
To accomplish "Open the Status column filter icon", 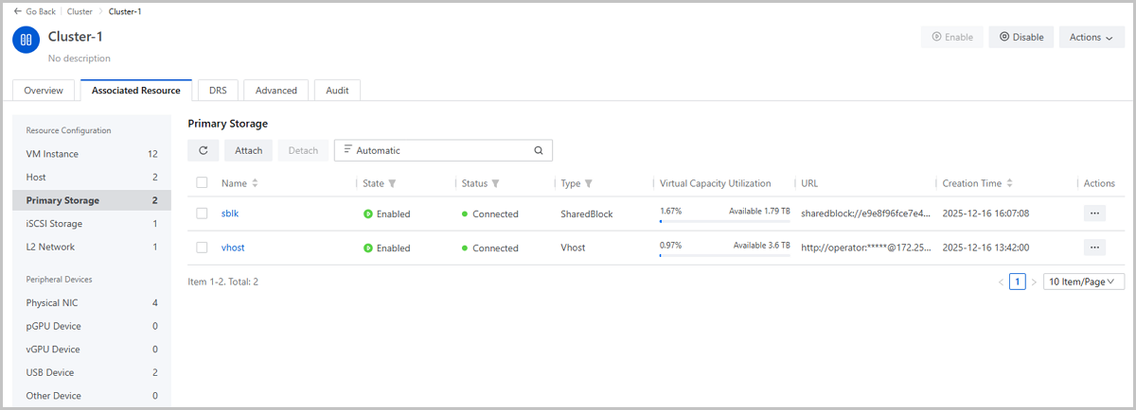I will point(495,183).
